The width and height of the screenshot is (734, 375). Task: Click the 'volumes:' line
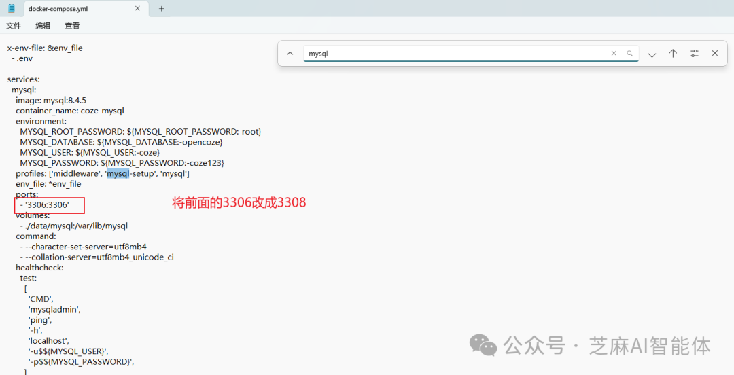33,215
